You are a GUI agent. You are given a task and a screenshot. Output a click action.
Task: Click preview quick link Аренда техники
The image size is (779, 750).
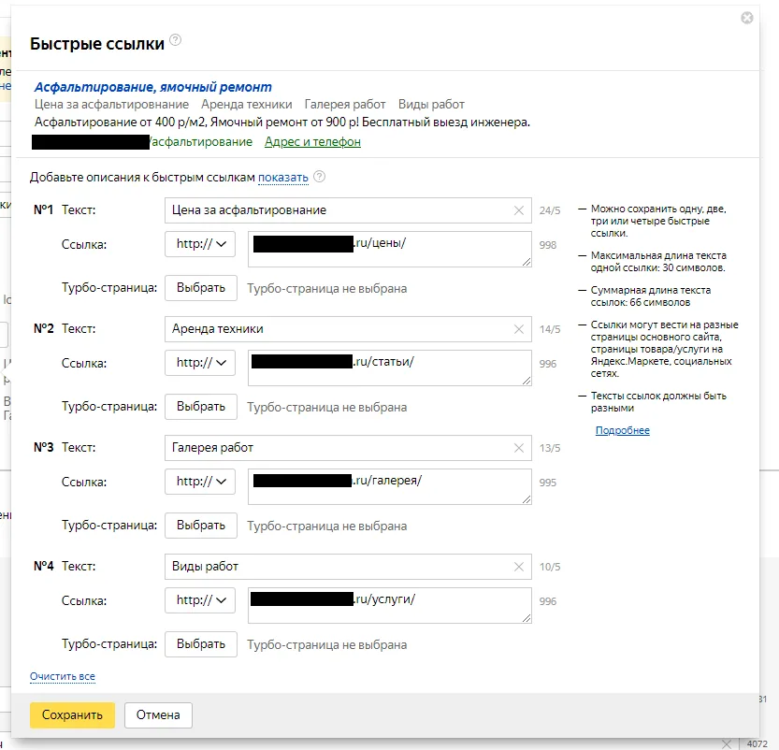[247, 105]
